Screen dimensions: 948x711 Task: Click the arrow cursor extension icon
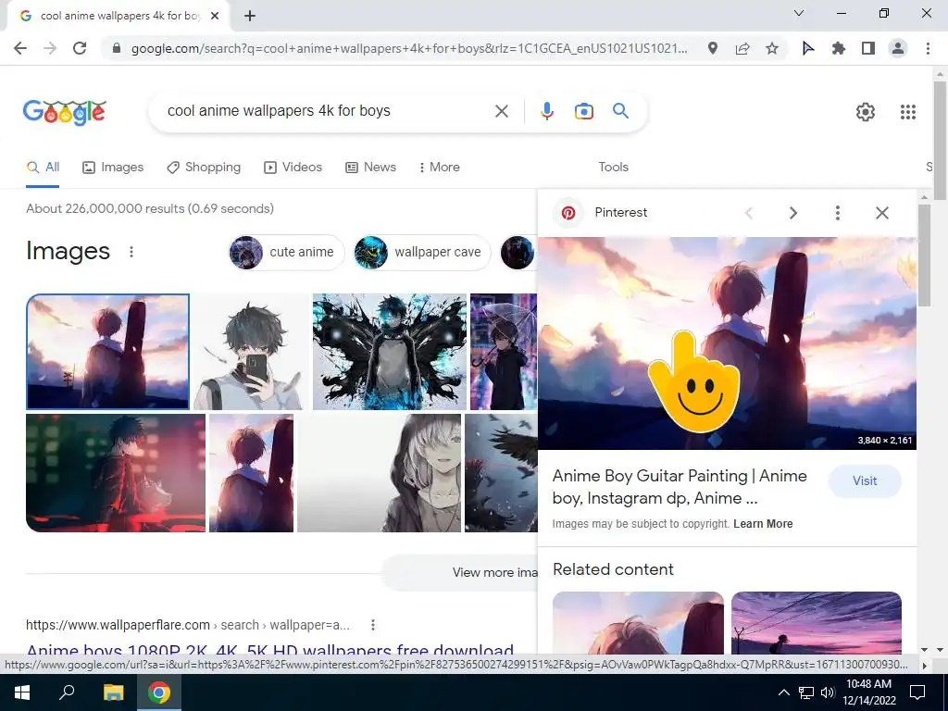point(808,48)
